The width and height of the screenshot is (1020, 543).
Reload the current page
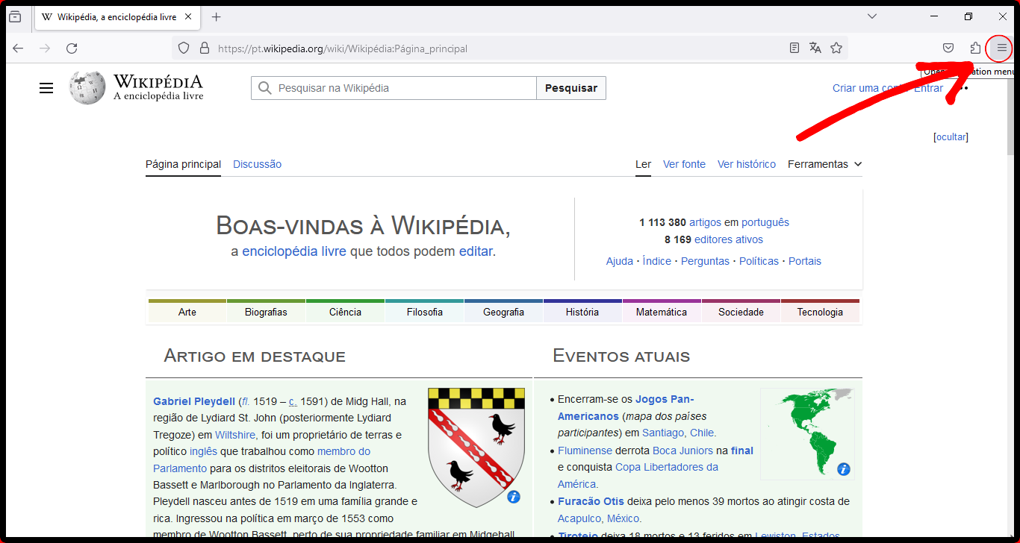click(x=72, y=48)
